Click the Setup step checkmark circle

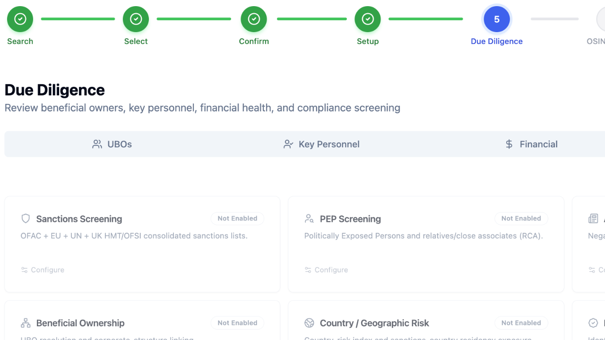point(368,19)
